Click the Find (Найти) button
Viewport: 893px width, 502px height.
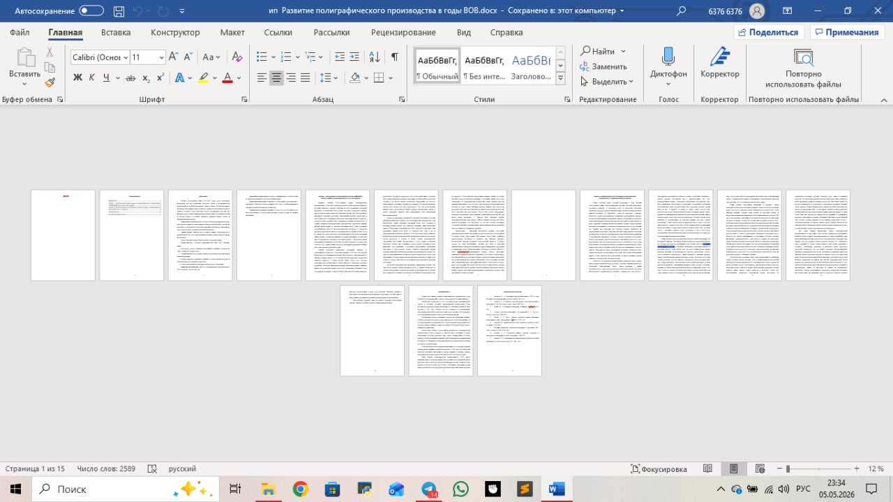point(599,52)
